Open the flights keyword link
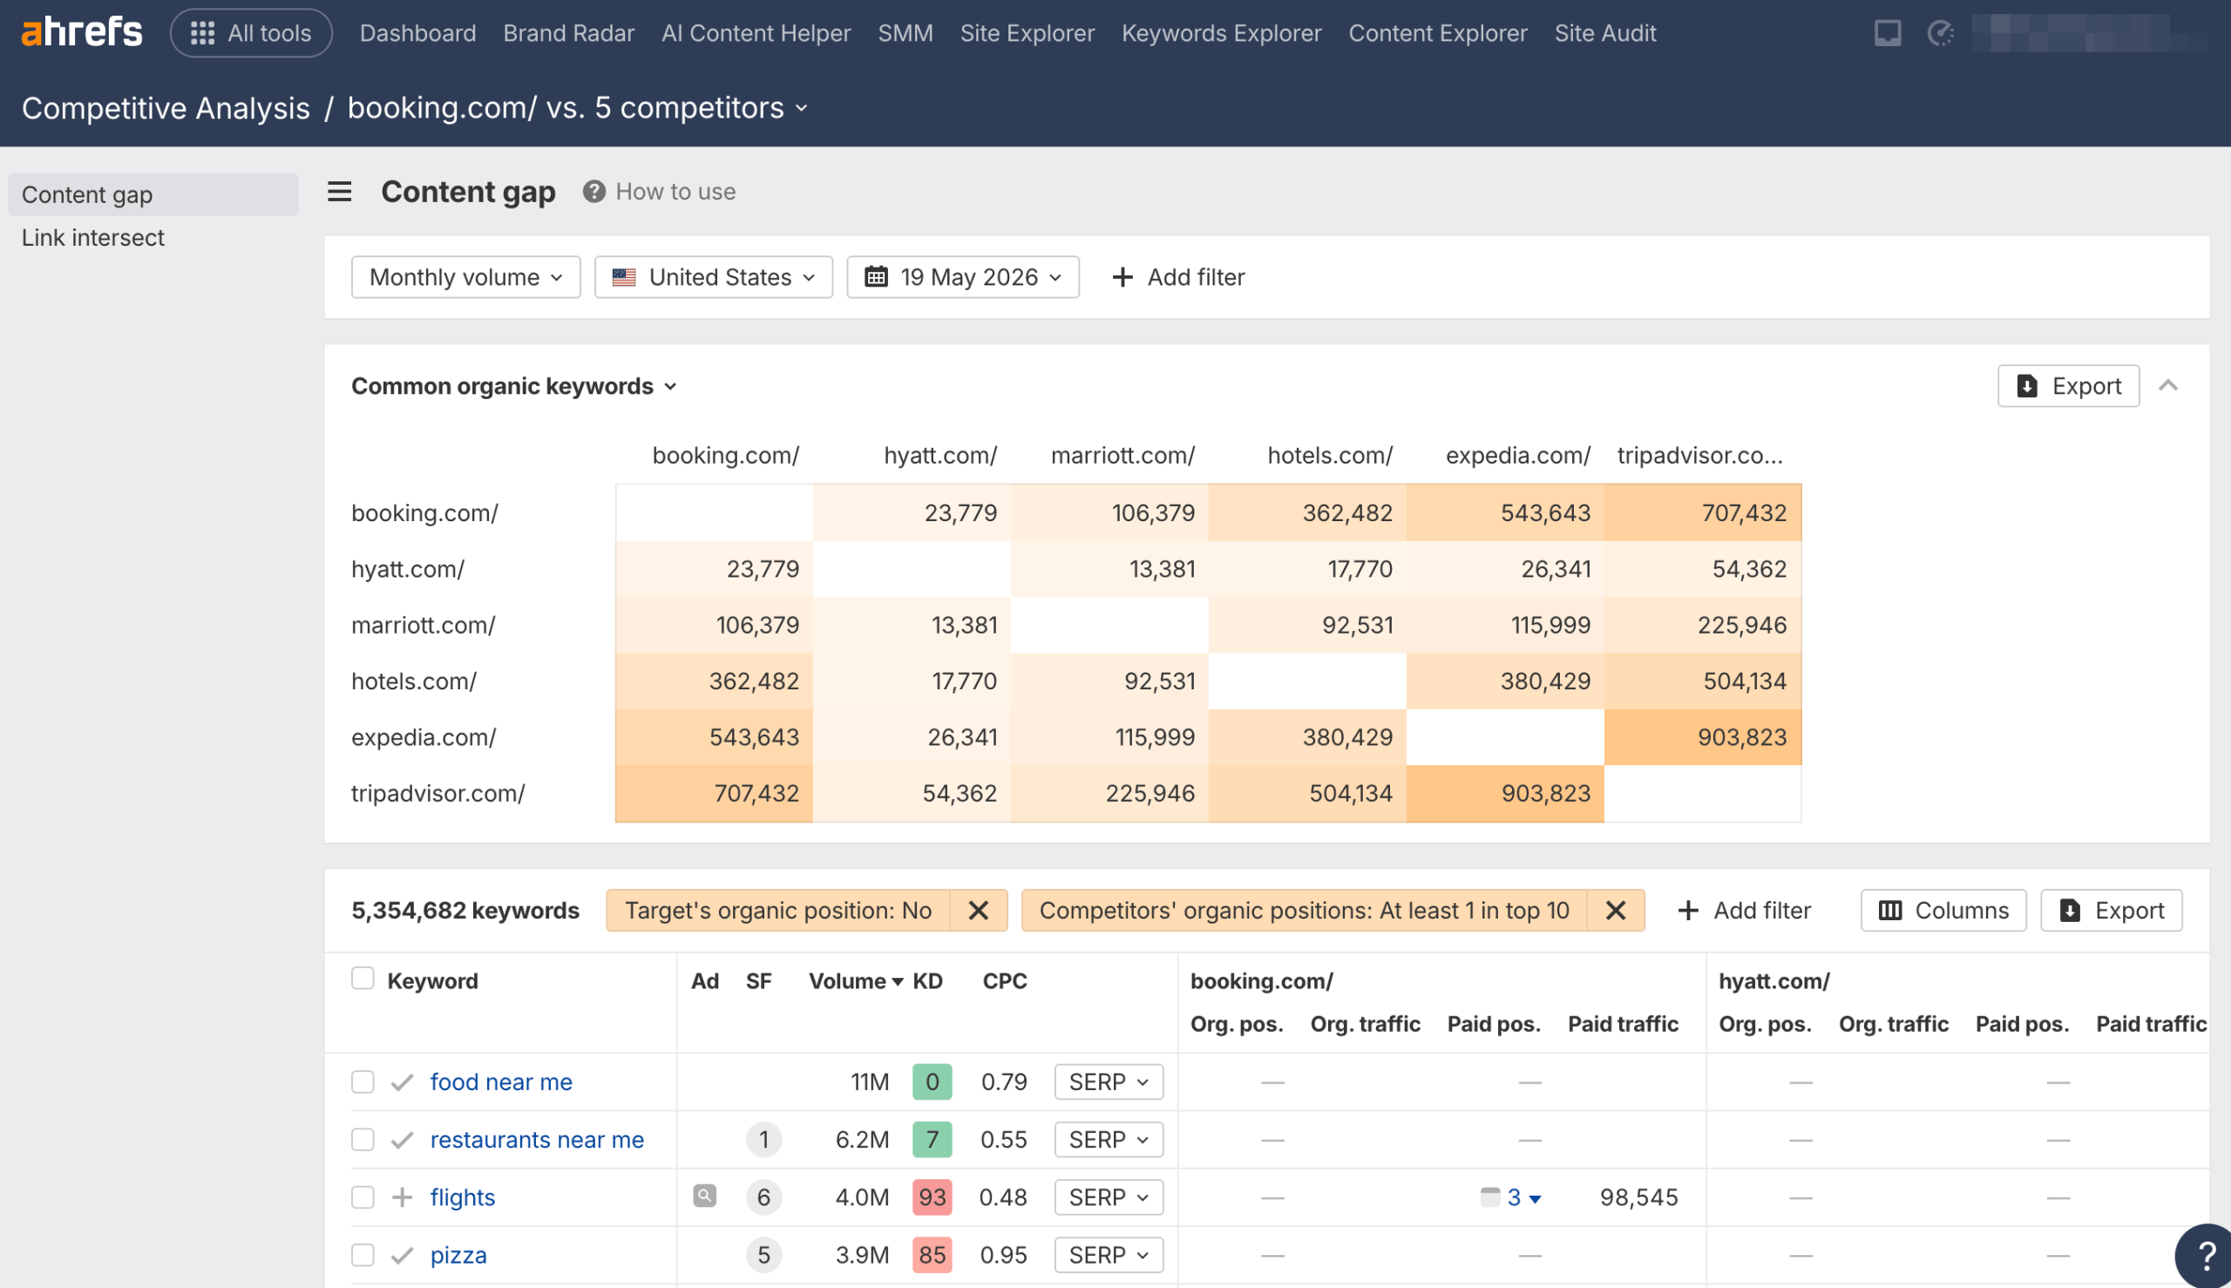 tap(463, 1196)
